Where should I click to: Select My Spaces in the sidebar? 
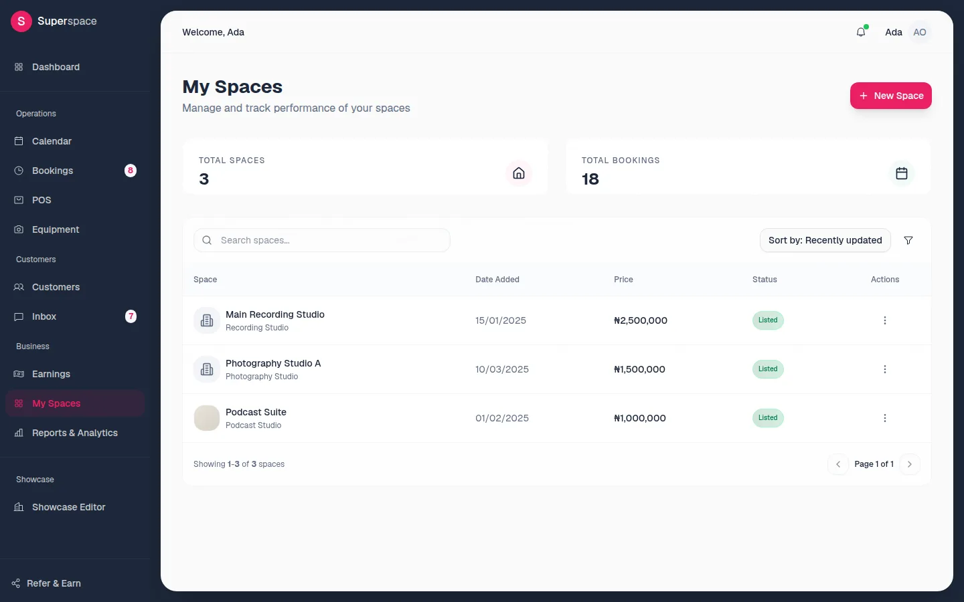(x=75, y=403)
